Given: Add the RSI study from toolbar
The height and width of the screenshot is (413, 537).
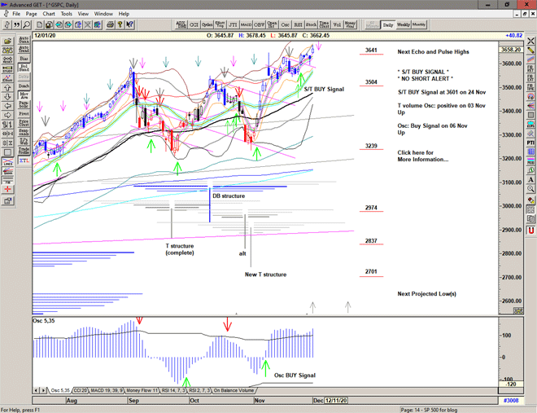Looking at the screenshot, I should pos(296,25).
